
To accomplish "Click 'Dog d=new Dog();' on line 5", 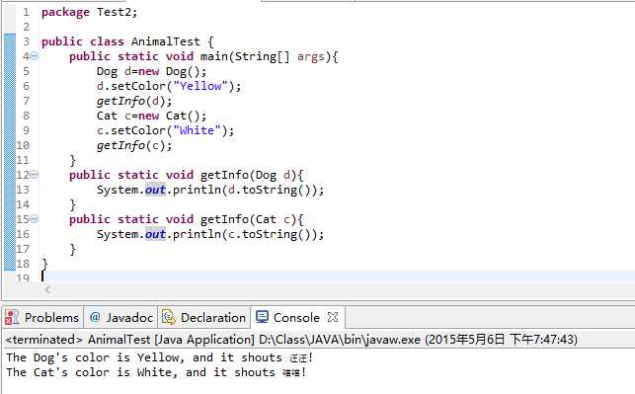I will coord(151,71).
